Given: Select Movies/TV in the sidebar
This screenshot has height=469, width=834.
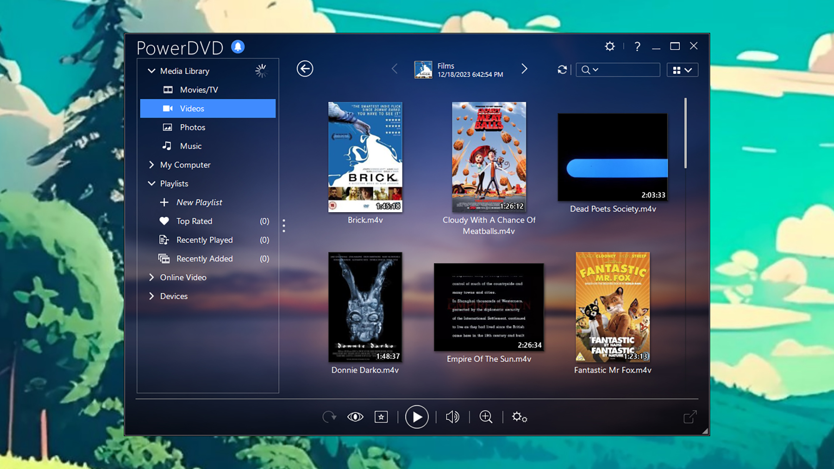Looking at the screenshot, I should pyautogui.click(x=199, y=90).
